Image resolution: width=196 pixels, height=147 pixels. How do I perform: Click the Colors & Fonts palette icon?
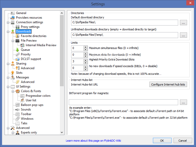[18, 91]
